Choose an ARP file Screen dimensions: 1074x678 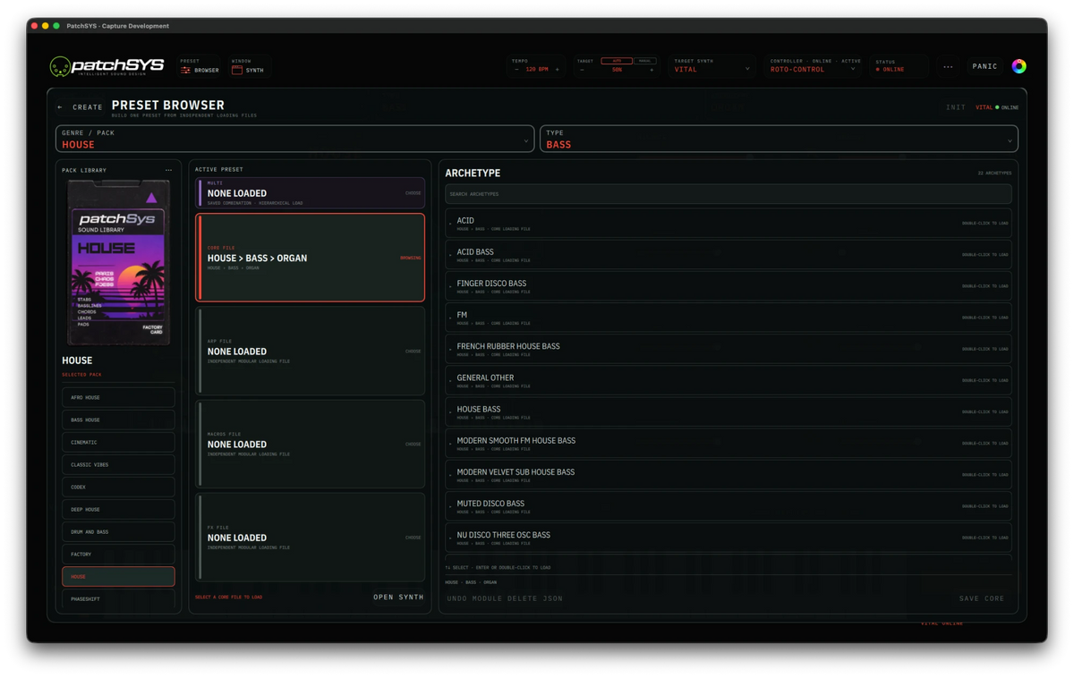pyautogui.click(x=310, y=351)
